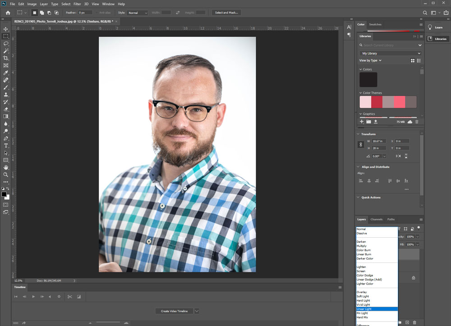
Task: Select the Lasso tool
Action: tap(6, 44)
